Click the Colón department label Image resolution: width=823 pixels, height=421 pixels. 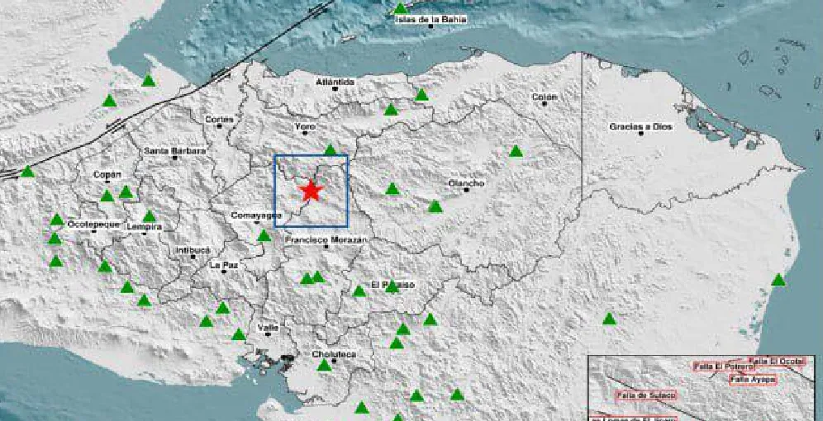[545, 97]
